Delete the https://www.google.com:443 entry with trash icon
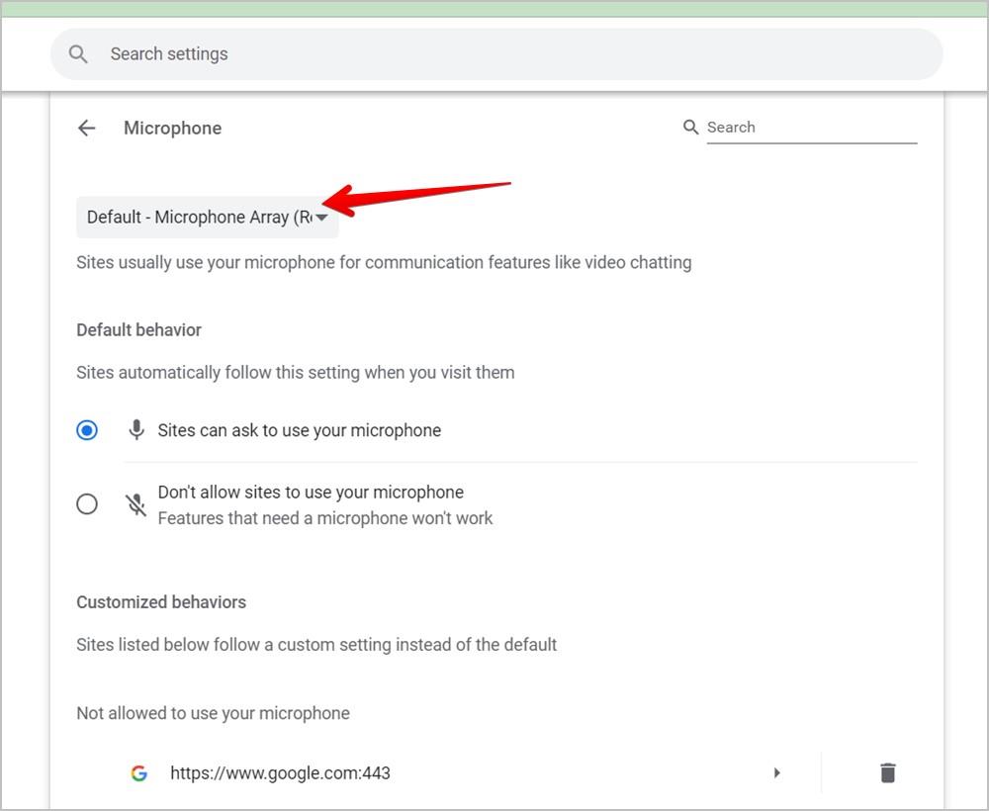The height and width of the screenshot is (811, 989). point(887,772)
